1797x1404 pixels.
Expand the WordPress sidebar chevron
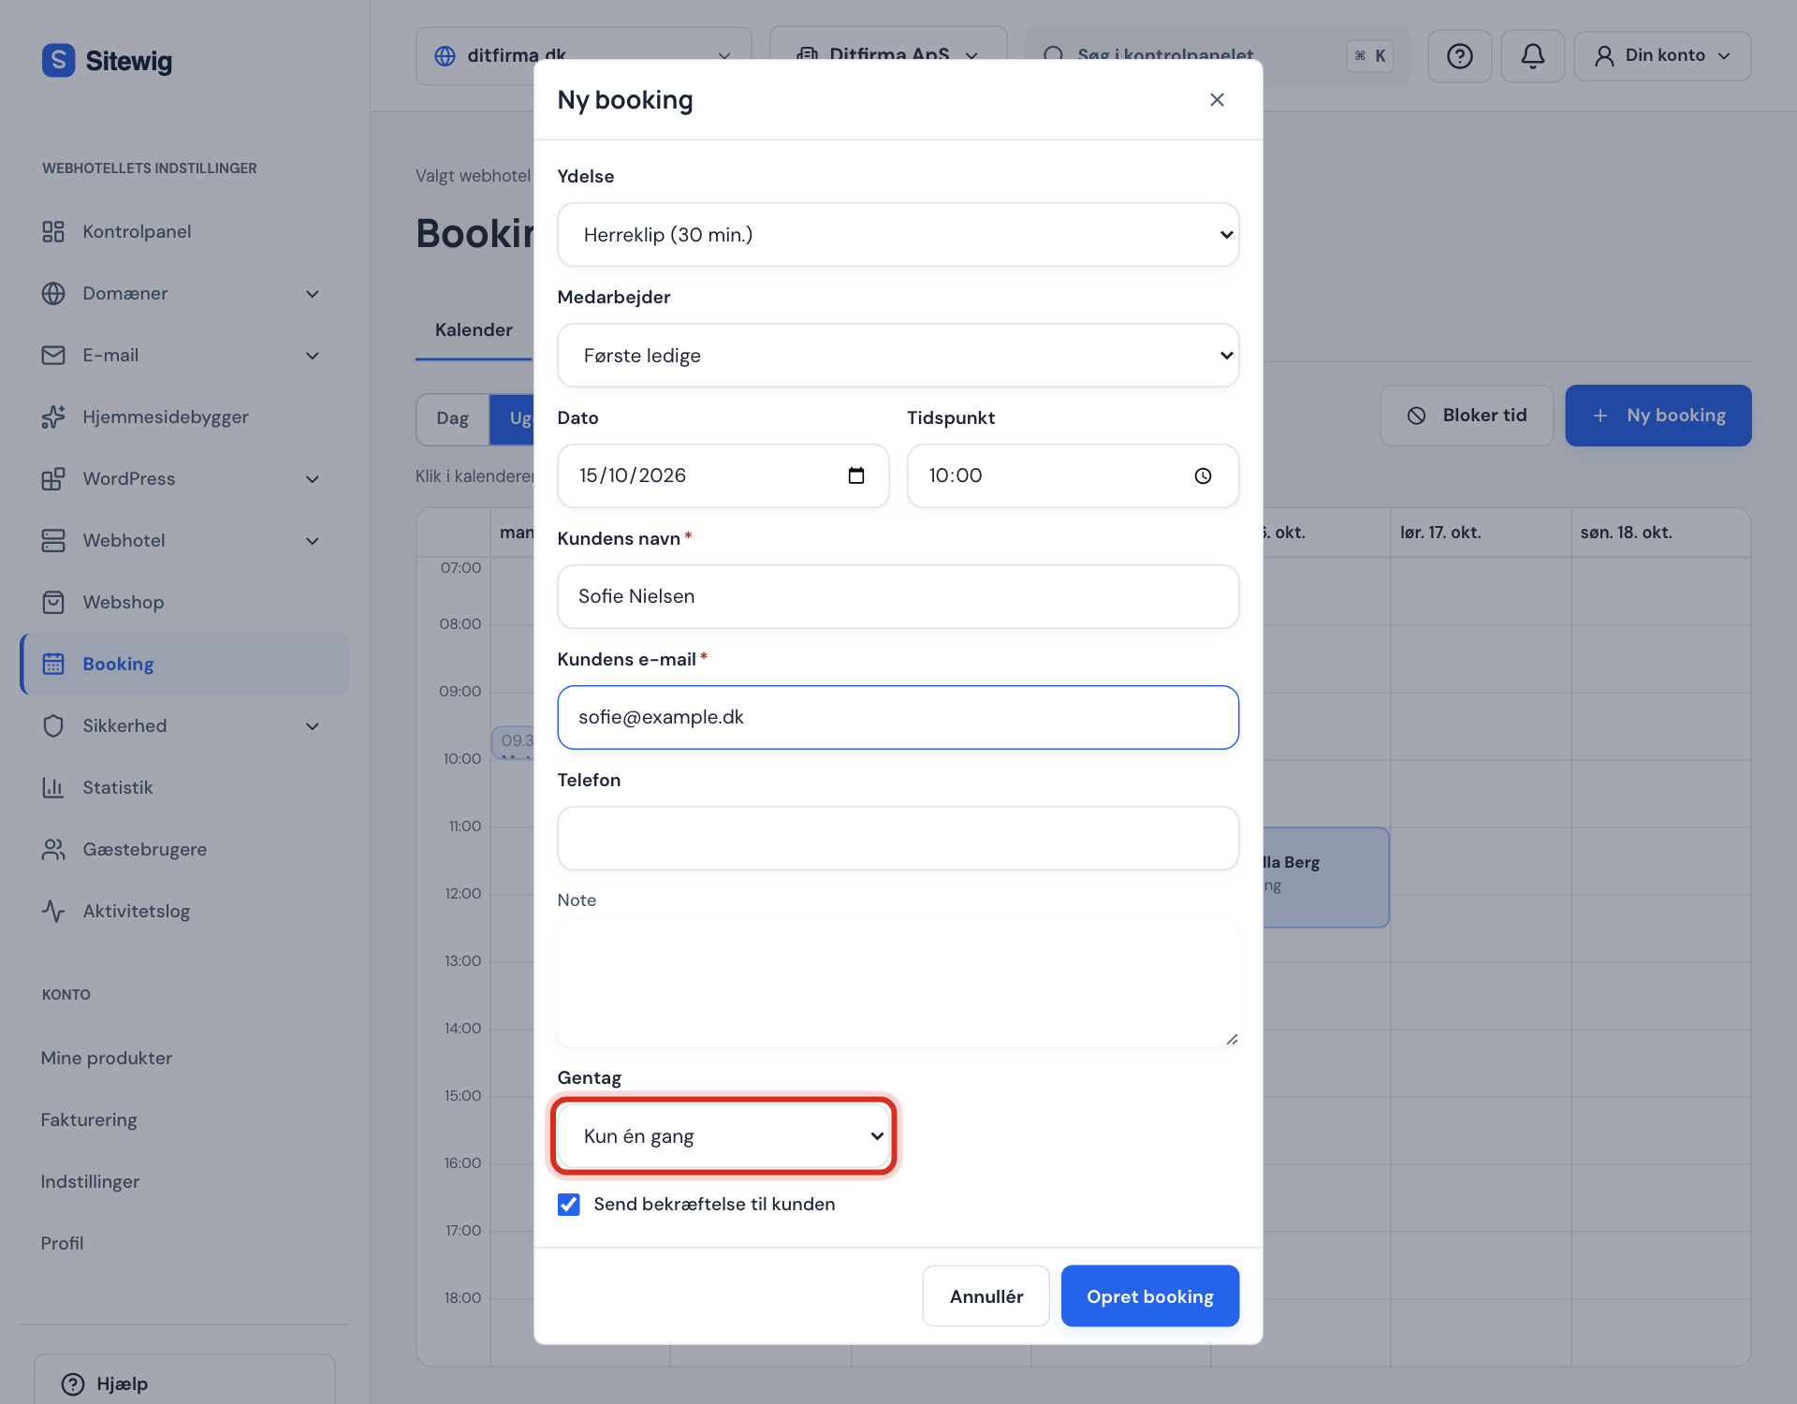point(313,478)
